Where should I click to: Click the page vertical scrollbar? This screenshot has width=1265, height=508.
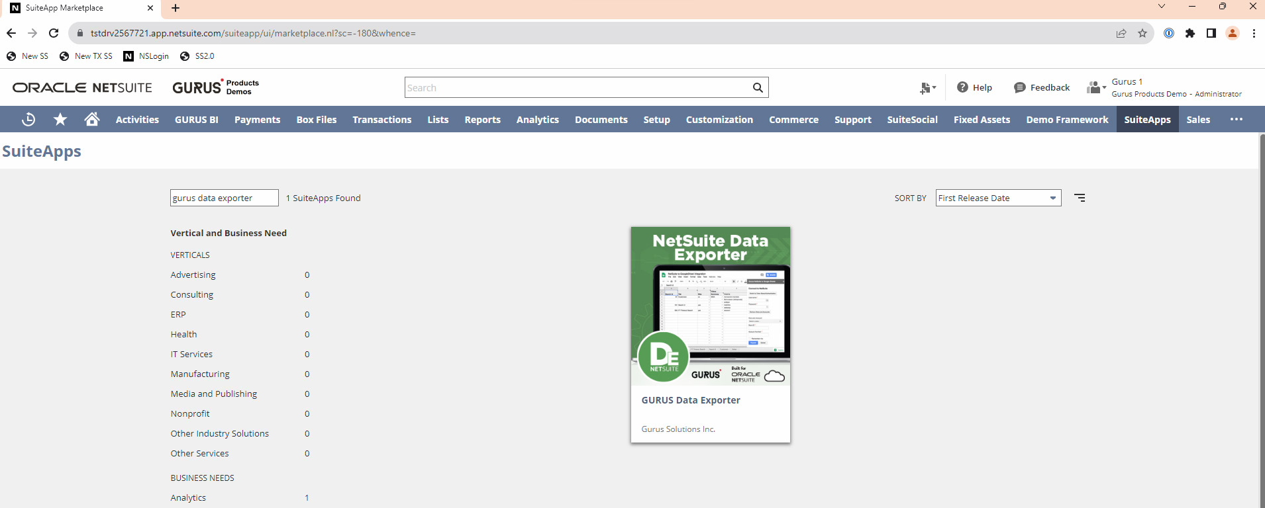(x=1262, y=320)
